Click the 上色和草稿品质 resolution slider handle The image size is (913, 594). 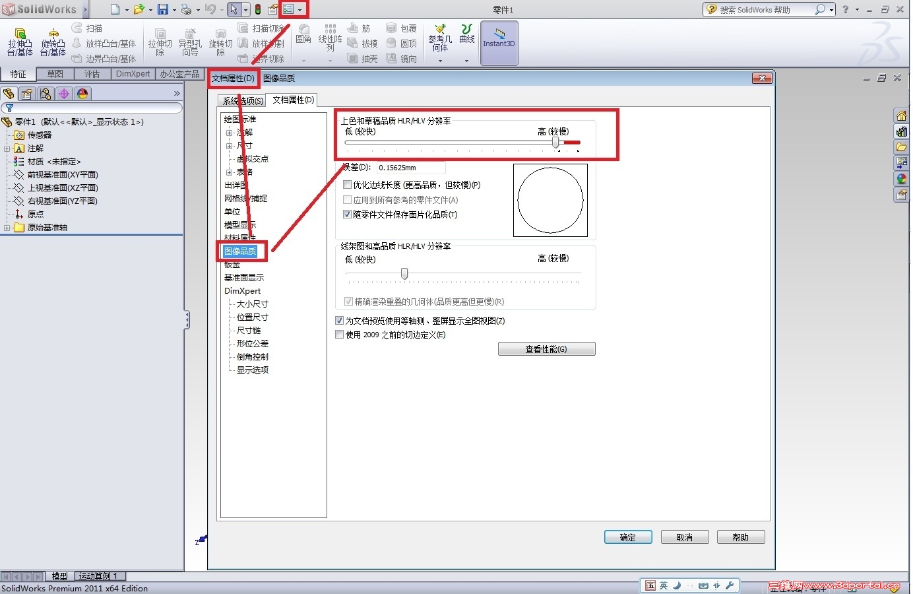coord(555,143)
